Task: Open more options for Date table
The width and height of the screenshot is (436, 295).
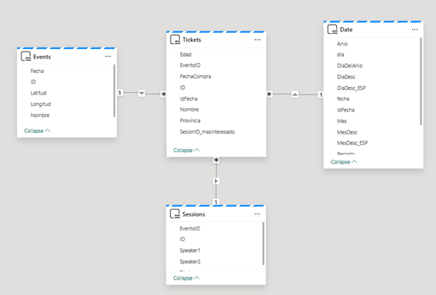Action: [414, 29]
